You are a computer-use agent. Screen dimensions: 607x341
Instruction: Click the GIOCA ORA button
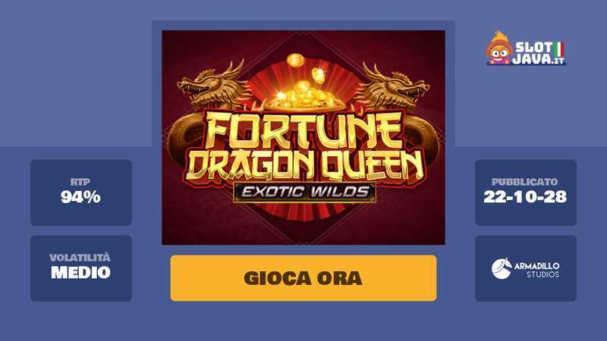(x=303, y=278)
